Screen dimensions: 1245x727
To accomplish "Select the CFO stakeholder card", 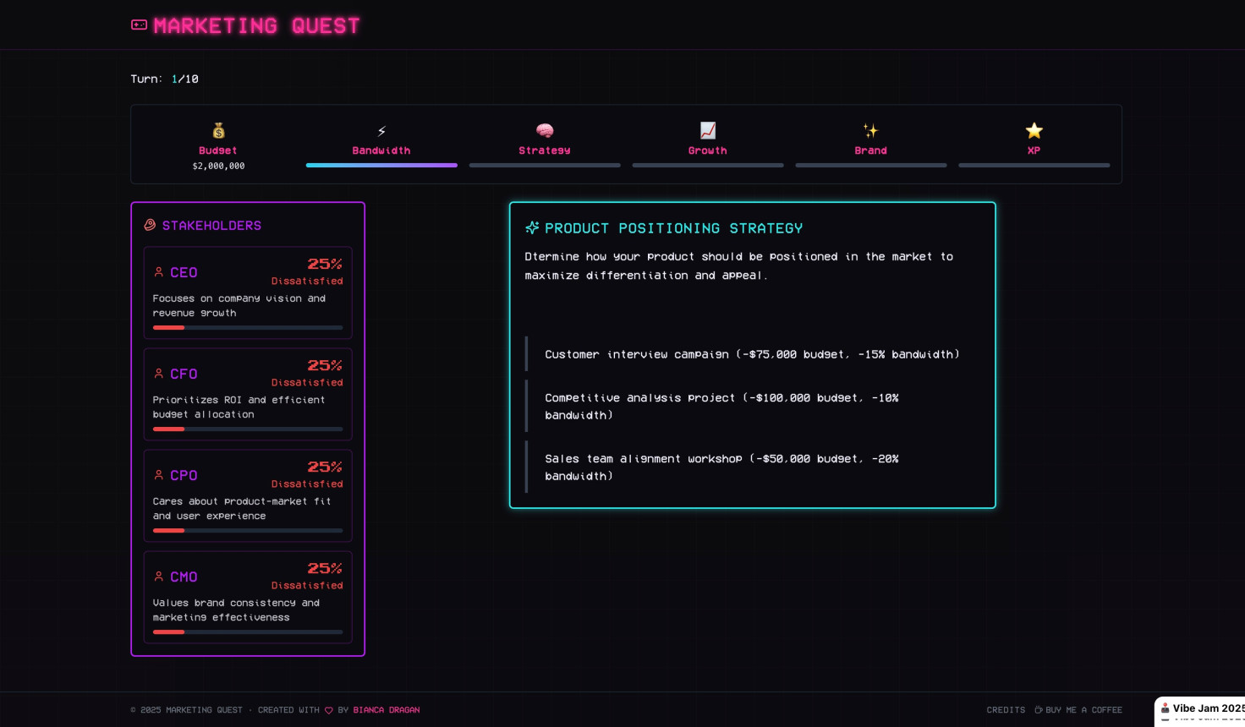I will point(248,394).
